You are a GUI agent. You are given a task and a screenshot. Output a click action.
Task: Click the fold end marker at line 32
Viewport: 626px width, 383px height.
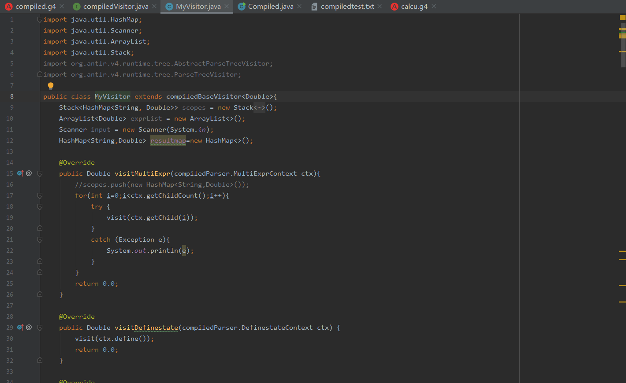(x=40, y=360)
